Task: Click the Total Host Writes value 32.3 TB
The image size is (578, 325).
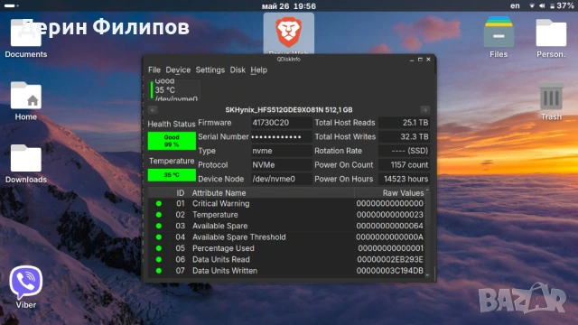Action: tap(404, 136)
